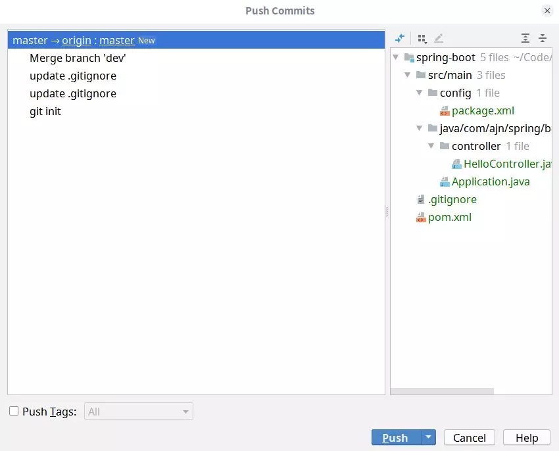The width and height of the screenshot is (559, 451).
Task: Click the Cancel button
Action: point(470,438)
